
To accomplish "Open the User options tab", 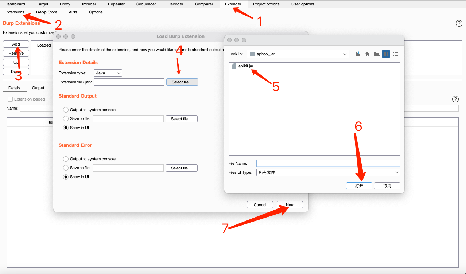I will pyautogui.click(x=303, y=4).
